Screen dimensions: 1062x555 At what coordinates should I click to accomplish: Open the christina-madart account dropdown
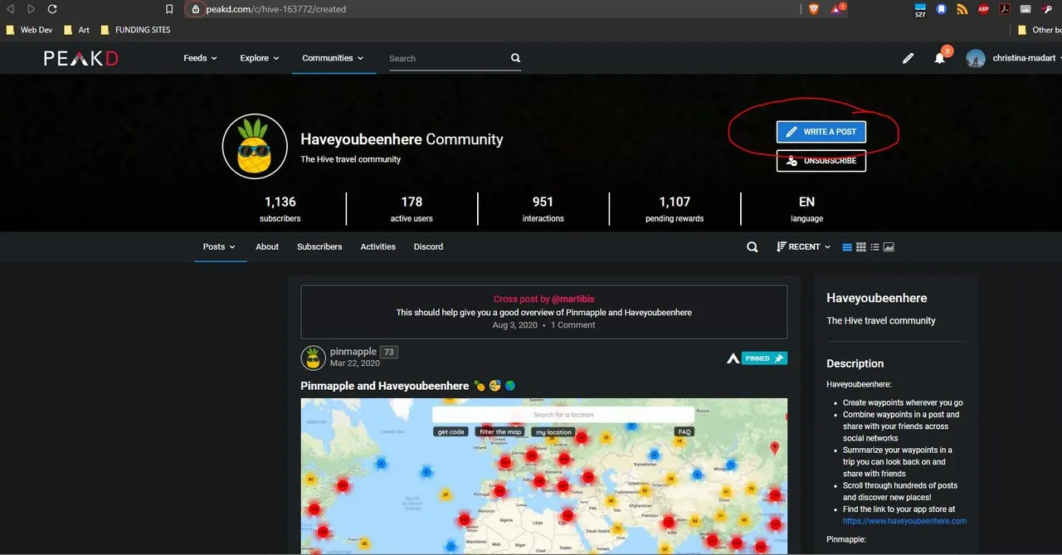coord(1027,58)
